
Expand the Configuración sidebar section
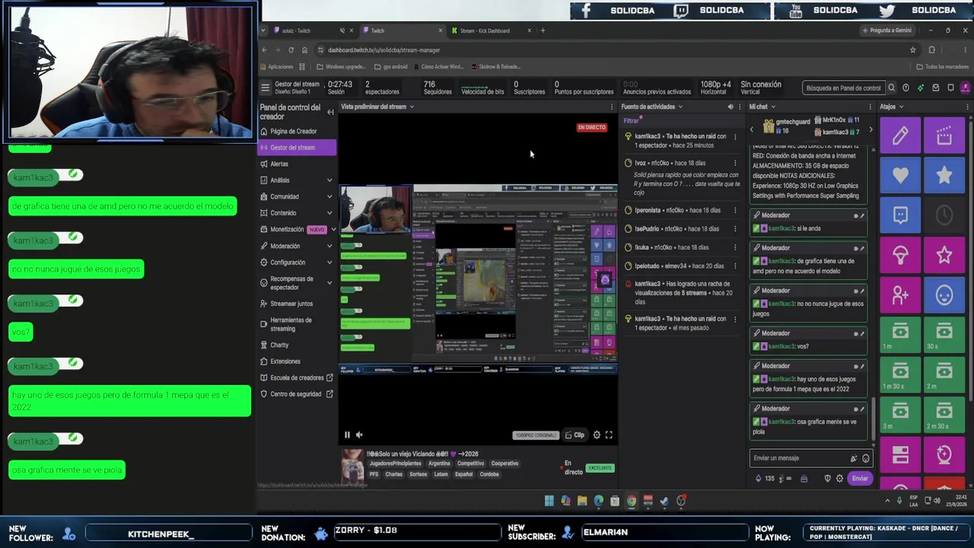[329, 263]
